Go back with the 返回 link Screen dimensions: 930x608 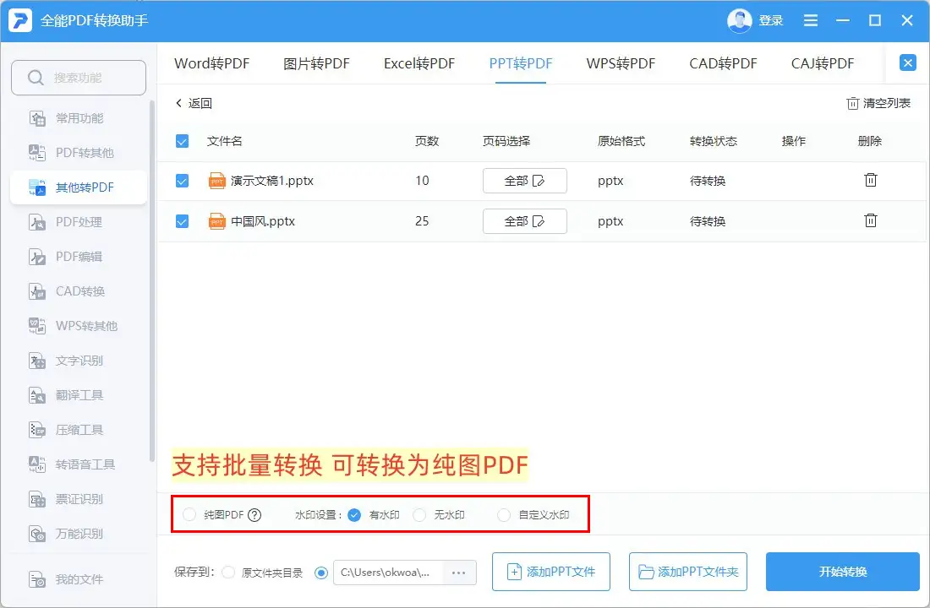pos(194,103)
